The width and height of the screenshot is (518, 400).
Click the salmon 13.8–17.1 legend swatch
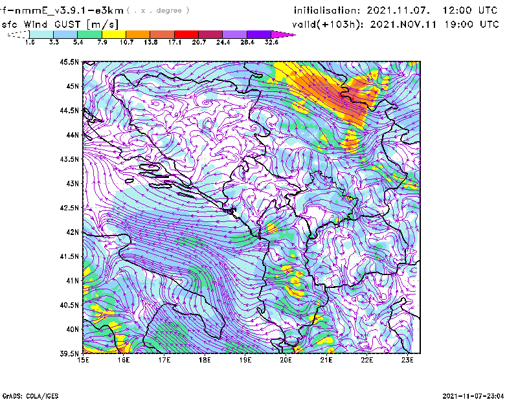(163, 34)
